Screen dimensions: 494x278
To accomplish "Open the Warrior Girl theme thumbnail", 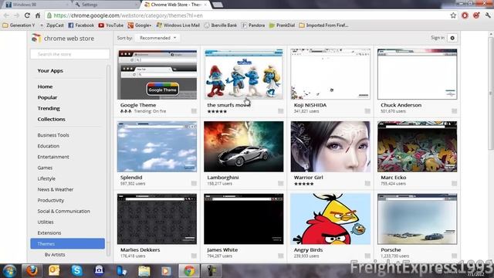I will pos(330,147).
